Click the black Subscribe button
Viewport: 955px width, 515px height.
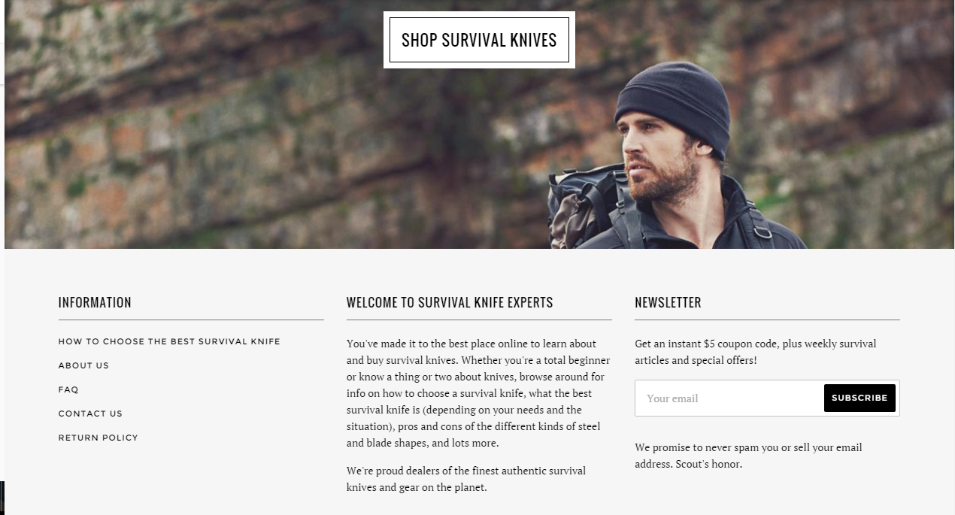(859, 398)
